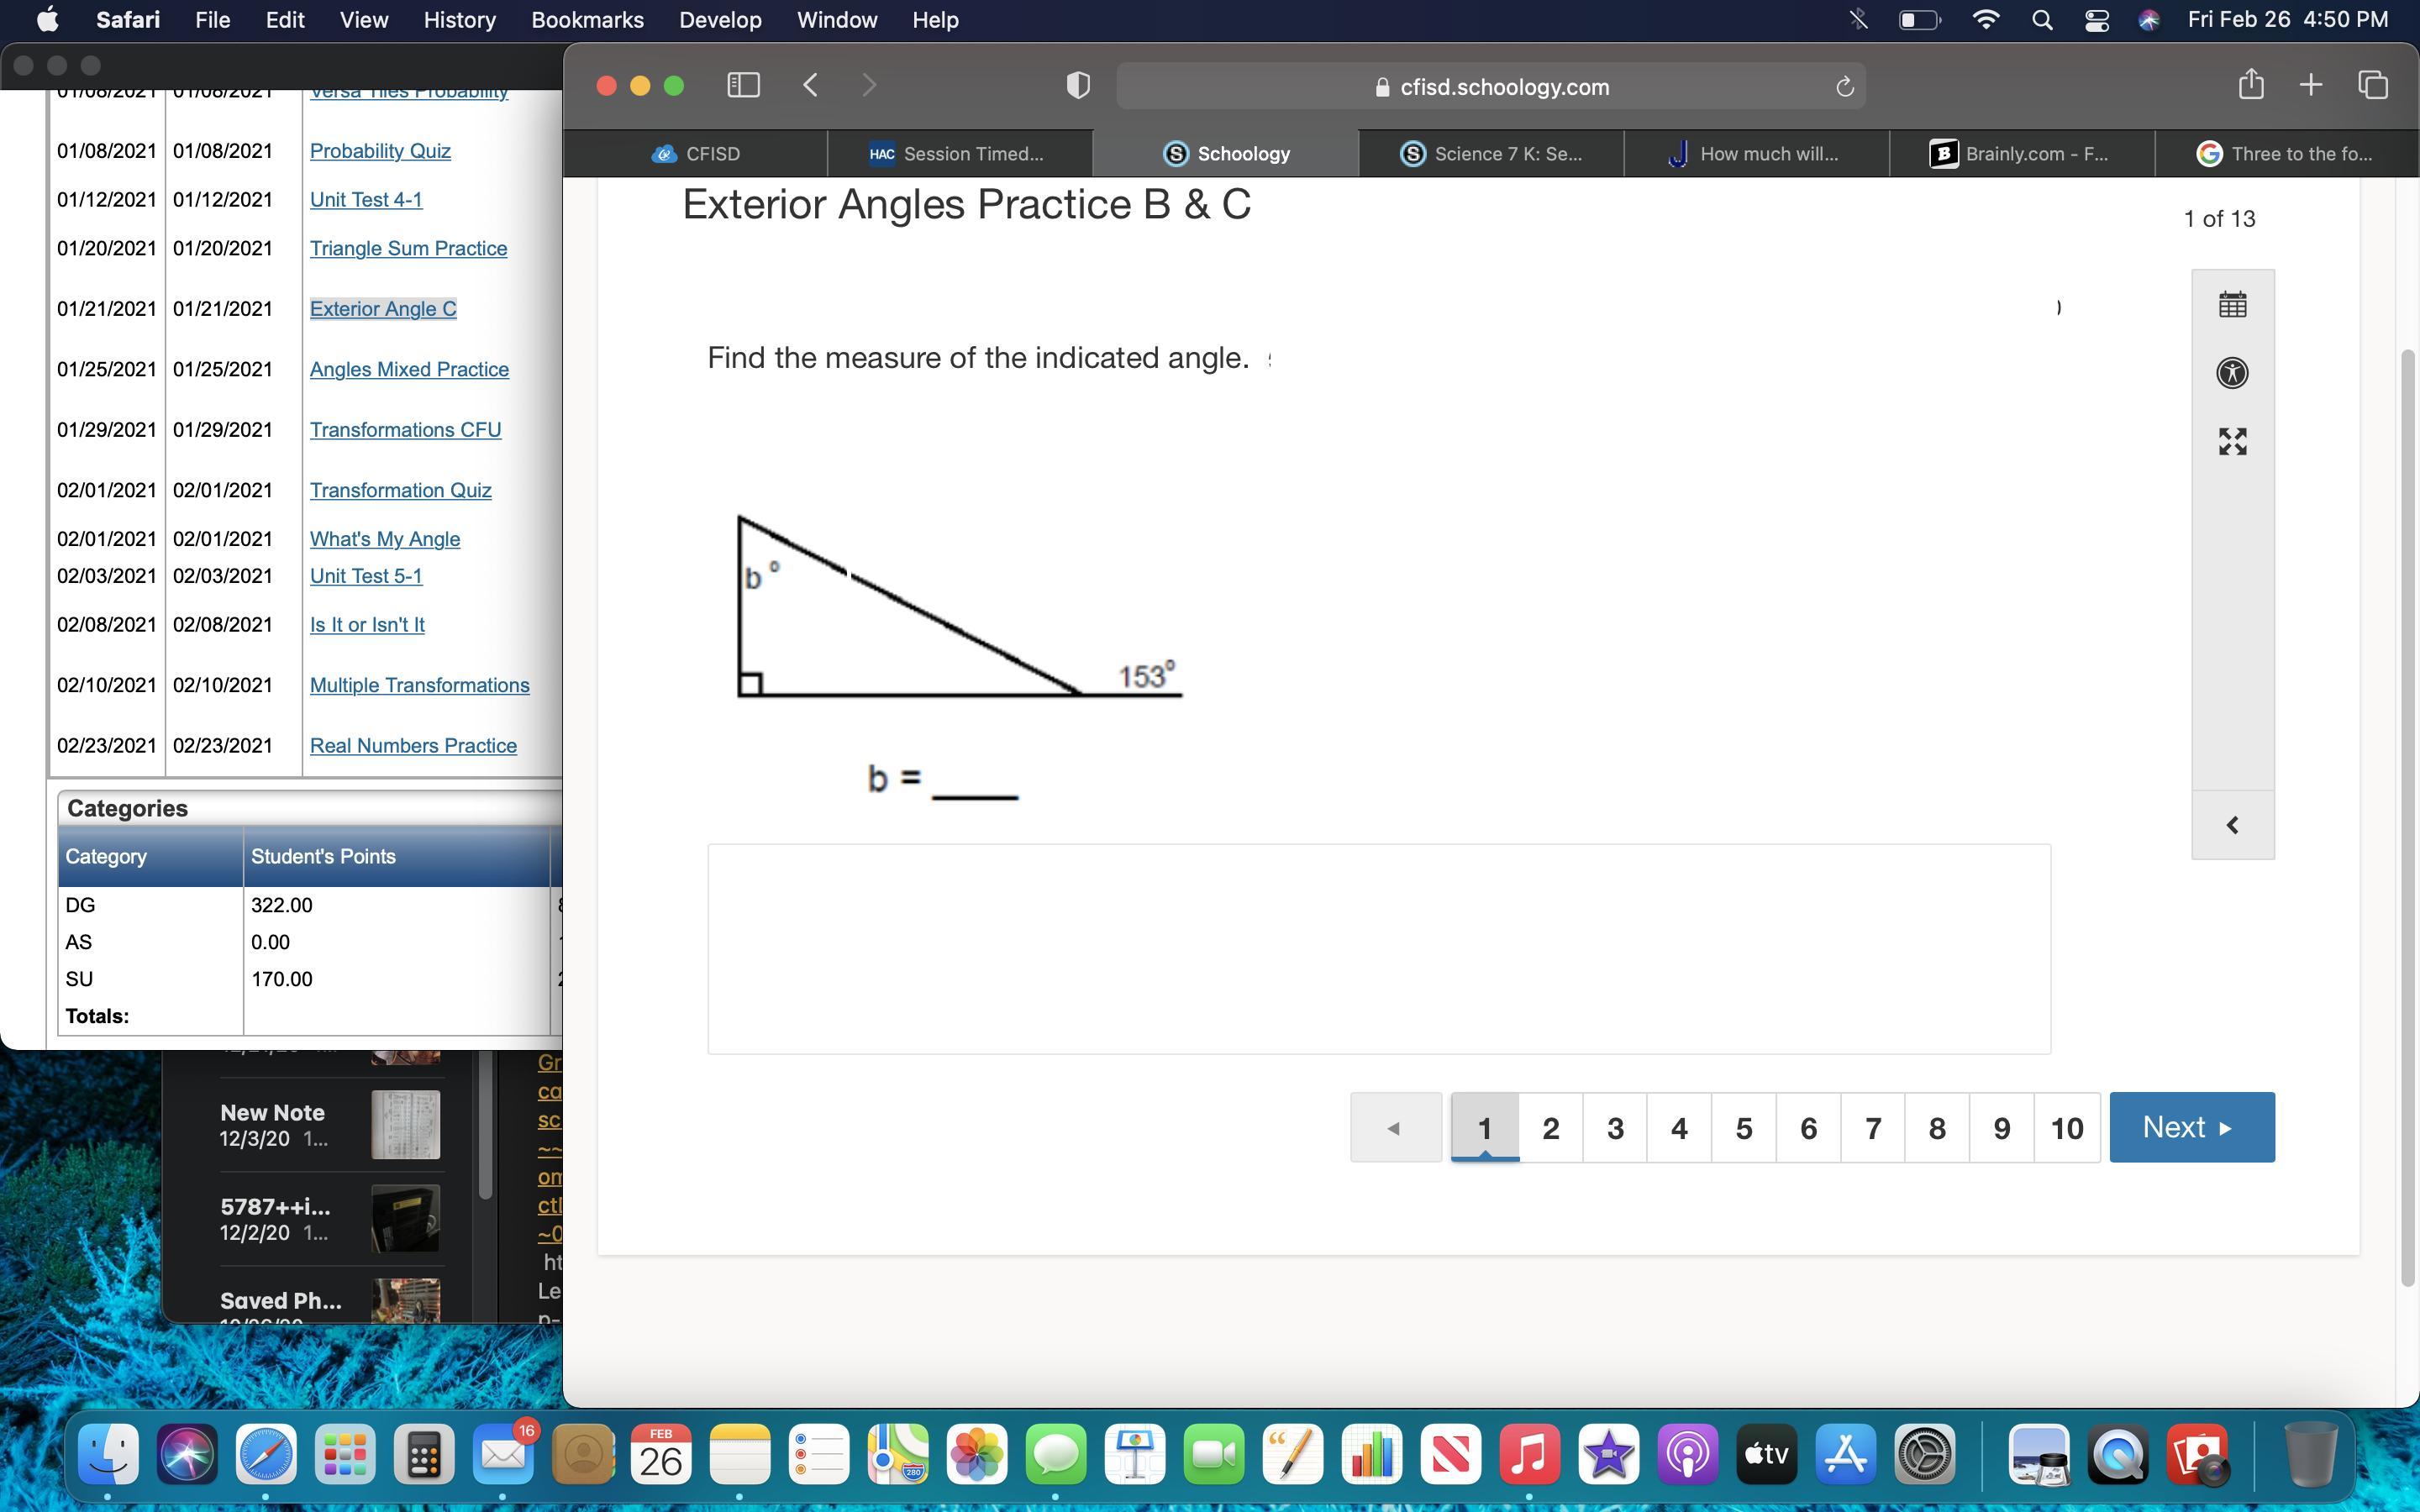Switch to the Brainly.com tab
Screen dimensions: 2420x1512
(x=2020, y=153)
